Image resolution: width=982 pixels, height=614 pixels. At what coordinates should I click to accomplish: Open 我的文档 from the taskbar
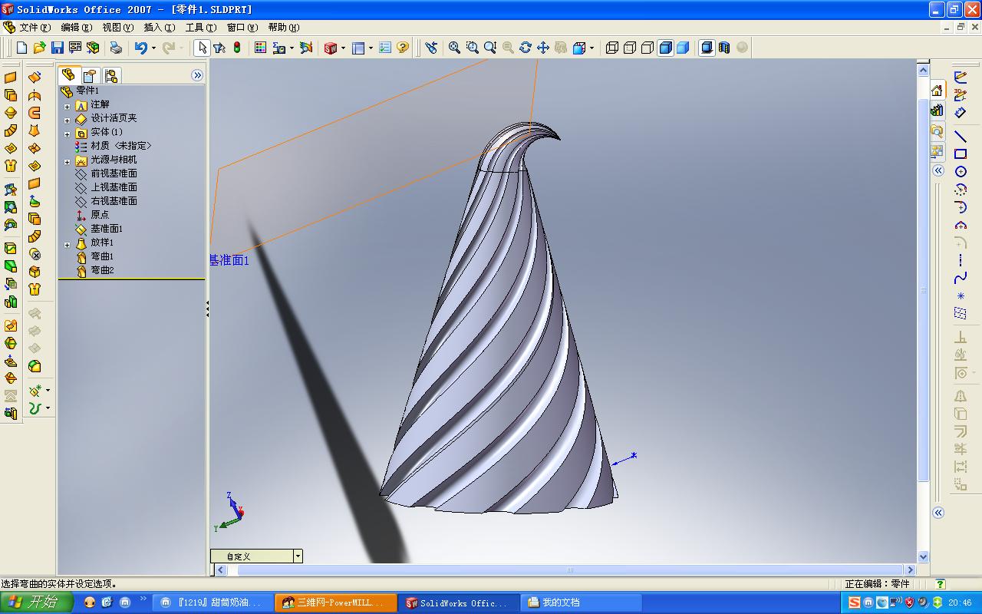tap(582, 602)
